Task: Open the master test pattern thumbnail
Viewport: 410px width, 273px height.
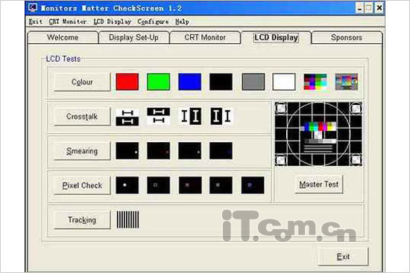Action: coord(318,134)
